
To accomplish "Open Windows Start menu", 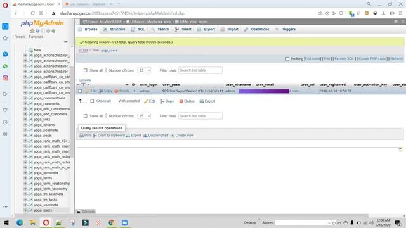I will point(6,222).
